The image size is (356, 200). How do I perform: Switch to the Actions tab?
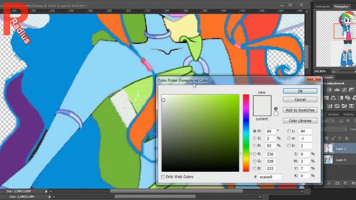point(334,114)
